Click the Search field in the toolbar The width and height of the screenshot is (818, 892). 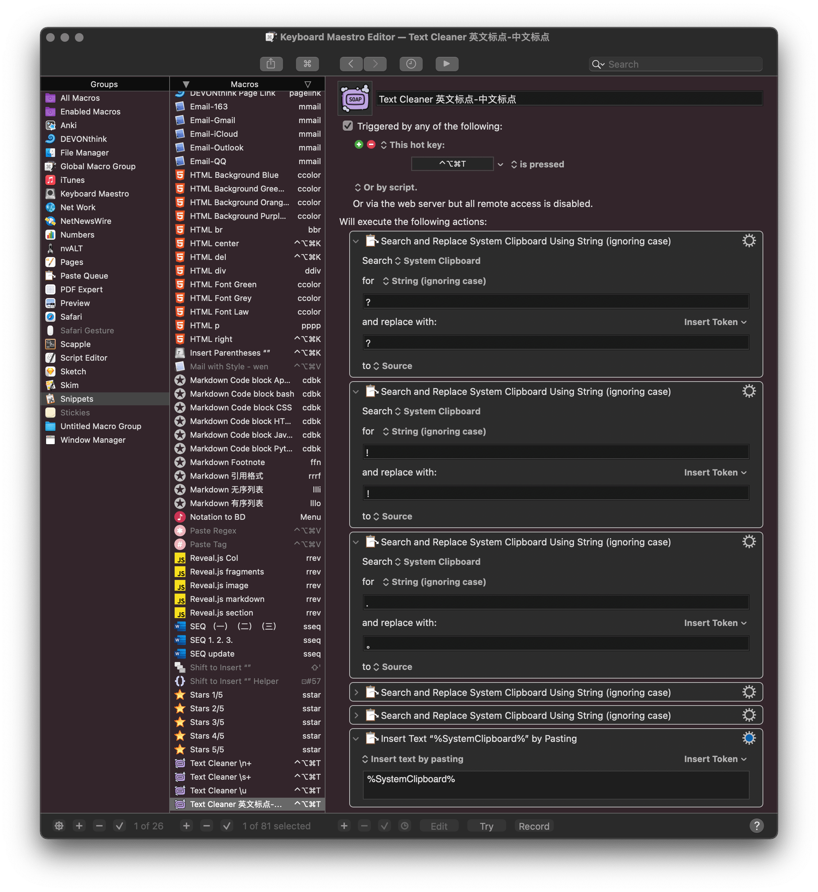[x=675, y=64]
